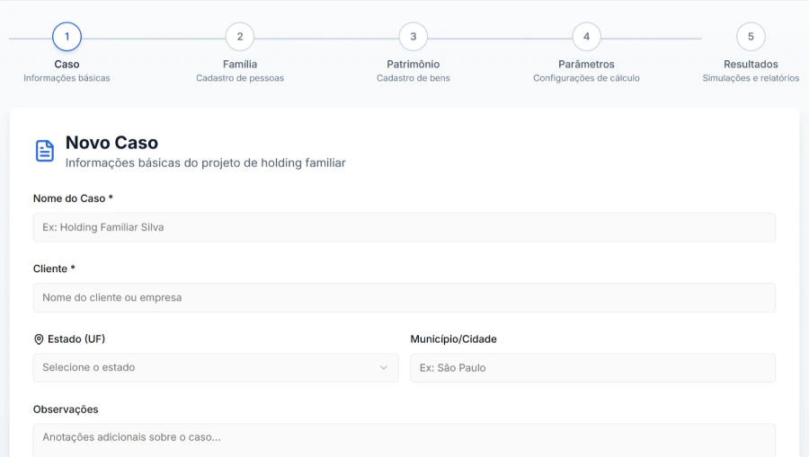The height and width of the screenshot is (457, 809).
Task: Click the step 1 numbered circle
Action: (67, 37)
